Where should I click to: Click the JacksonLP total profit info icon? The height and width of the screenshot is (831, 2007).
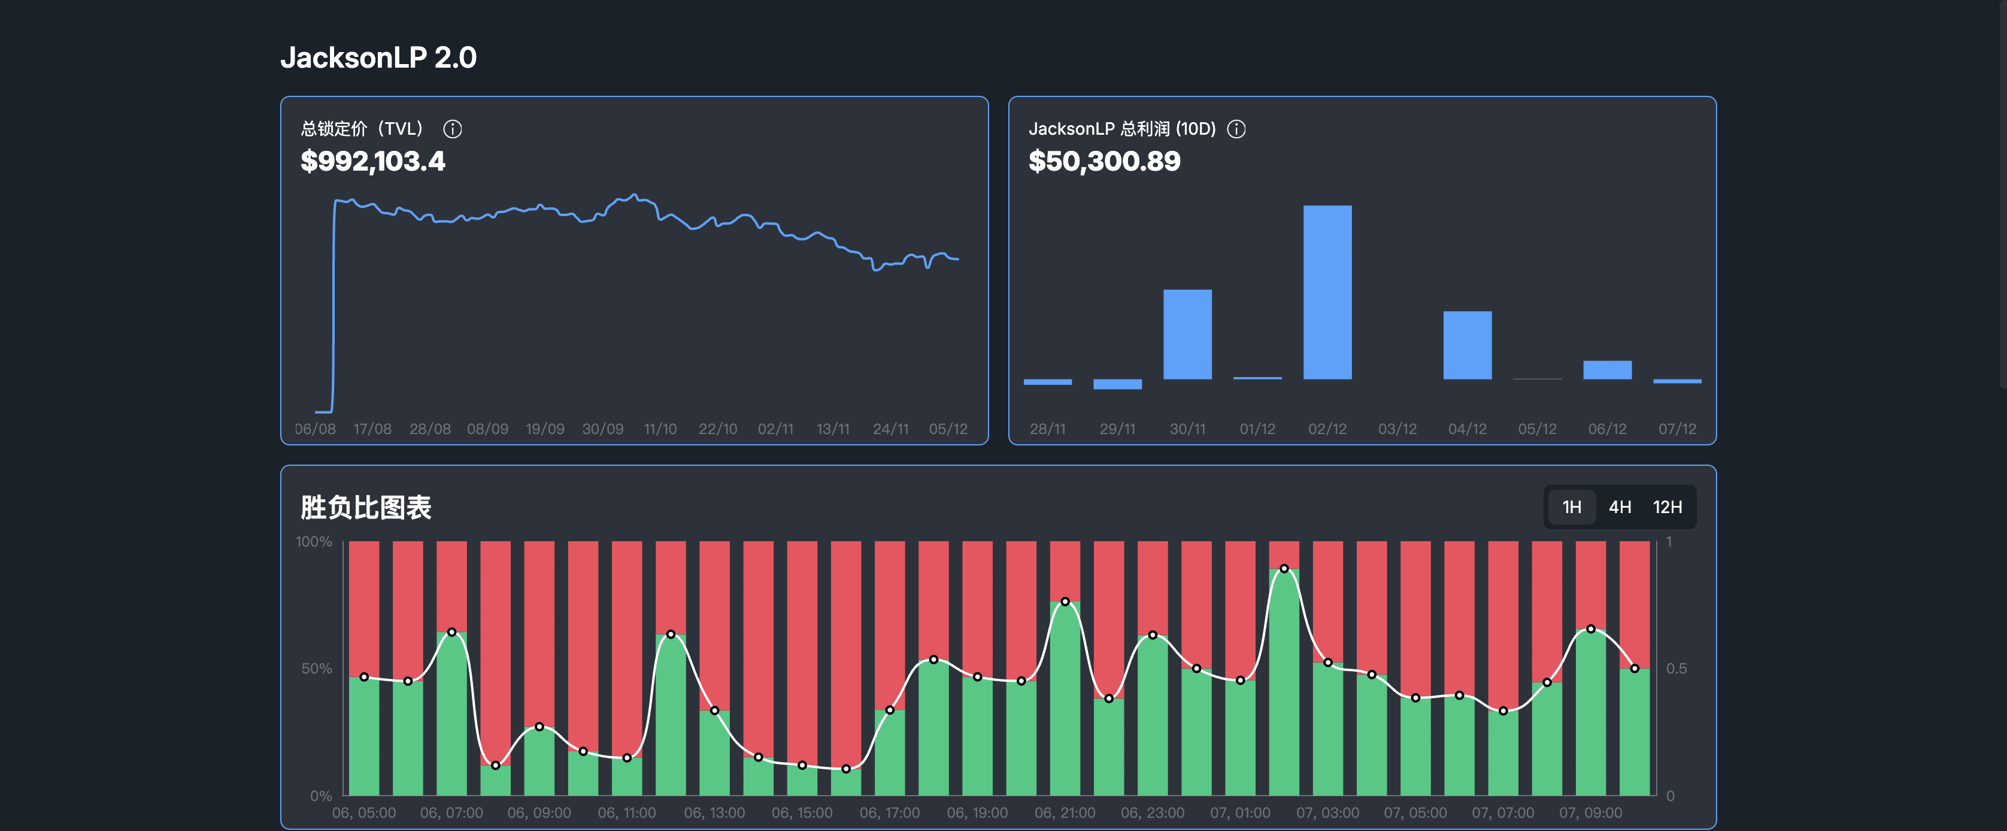[1236, 129]
